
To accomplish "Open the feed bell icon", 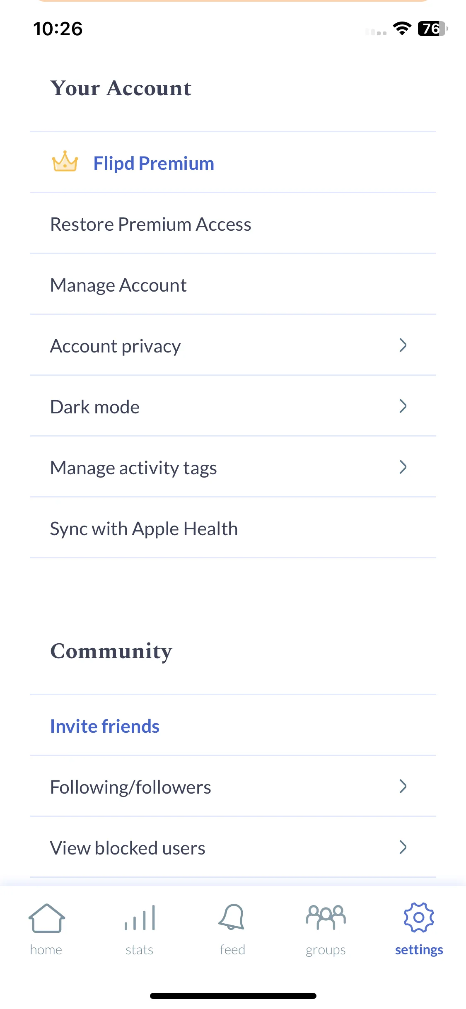I will coord(232,917).
